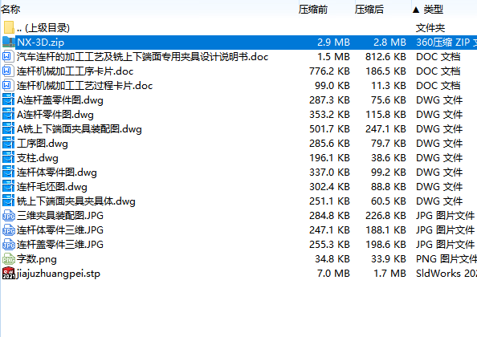
Task: Click the 2.9 MB size of NX-3D.zip
Action: [x=333, y=43]
